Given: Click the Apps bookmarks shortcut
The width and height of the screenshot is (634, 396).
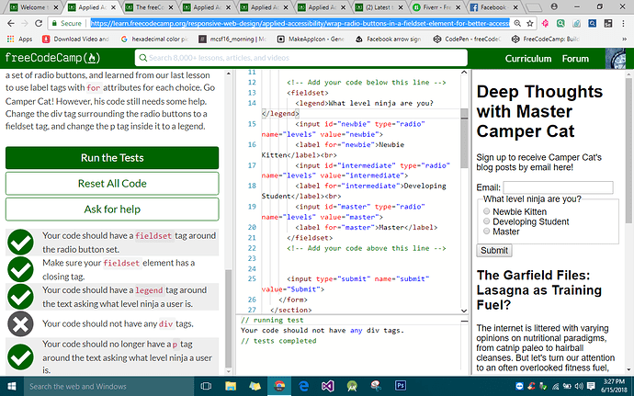Looking at the screenshot, I should pos(18,40).
